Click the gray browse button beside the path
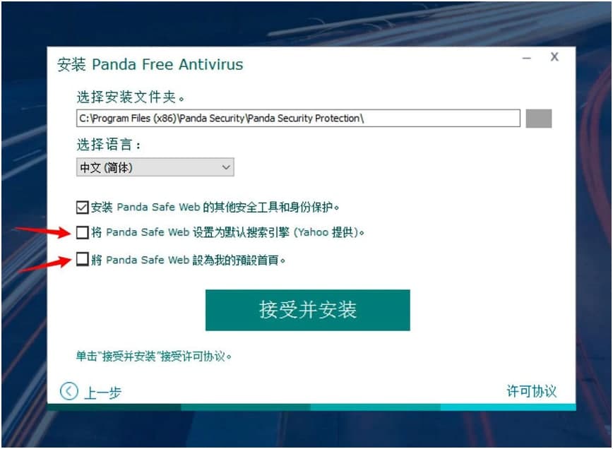 pyautogui.click(x=537, y=119)
